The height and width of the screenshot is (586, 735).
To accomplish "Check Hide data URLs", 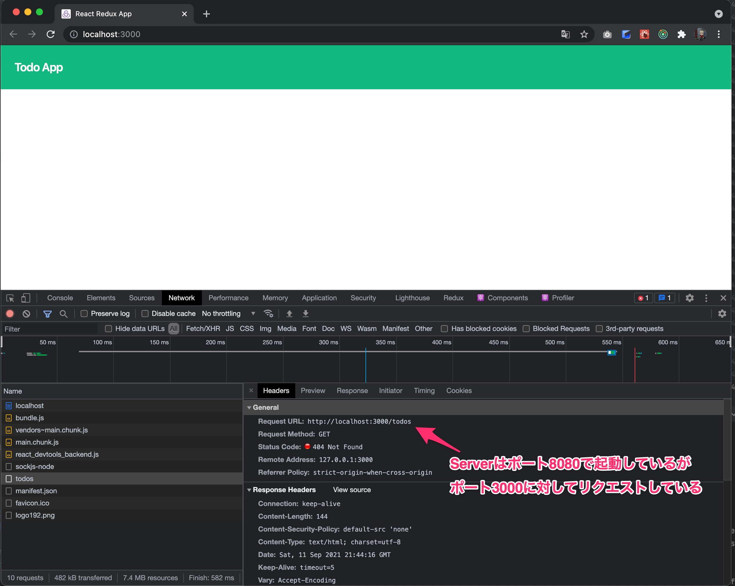I will tap(108, 328).
